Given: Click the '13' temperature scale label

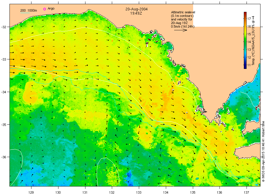Looking at the screenshot, I should (x=249, y=50).
